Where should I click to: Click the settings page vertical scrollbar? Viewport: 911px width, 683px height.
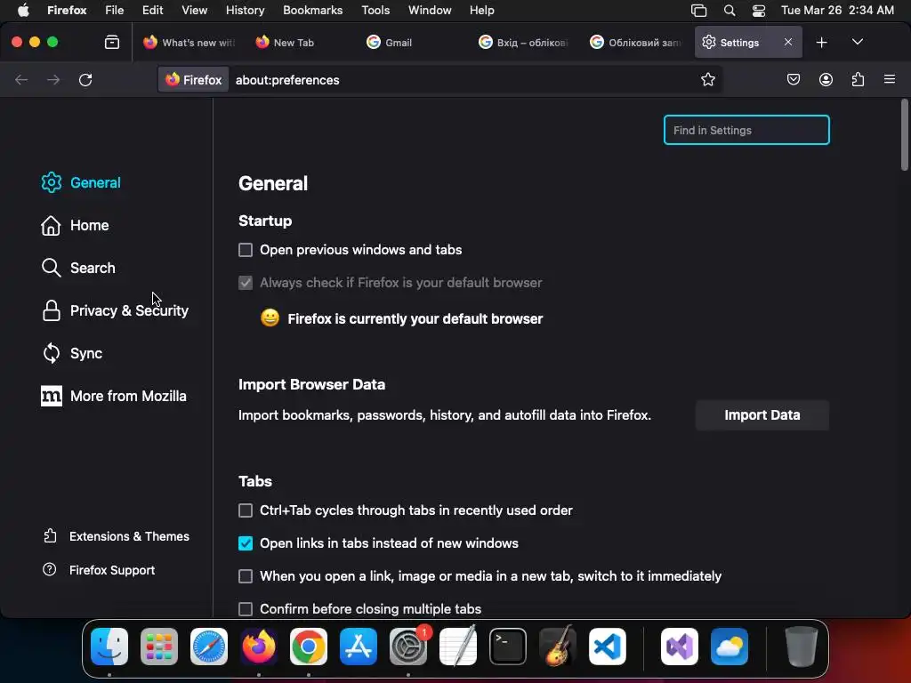pos(904,135)
